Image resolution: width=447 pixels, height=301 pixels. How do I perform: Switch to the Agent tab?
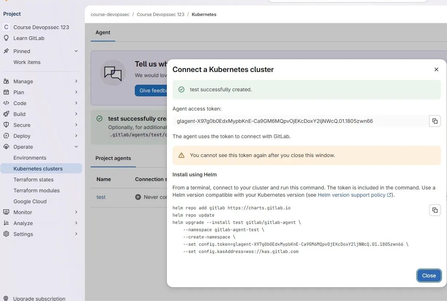[x=103, y=32]
